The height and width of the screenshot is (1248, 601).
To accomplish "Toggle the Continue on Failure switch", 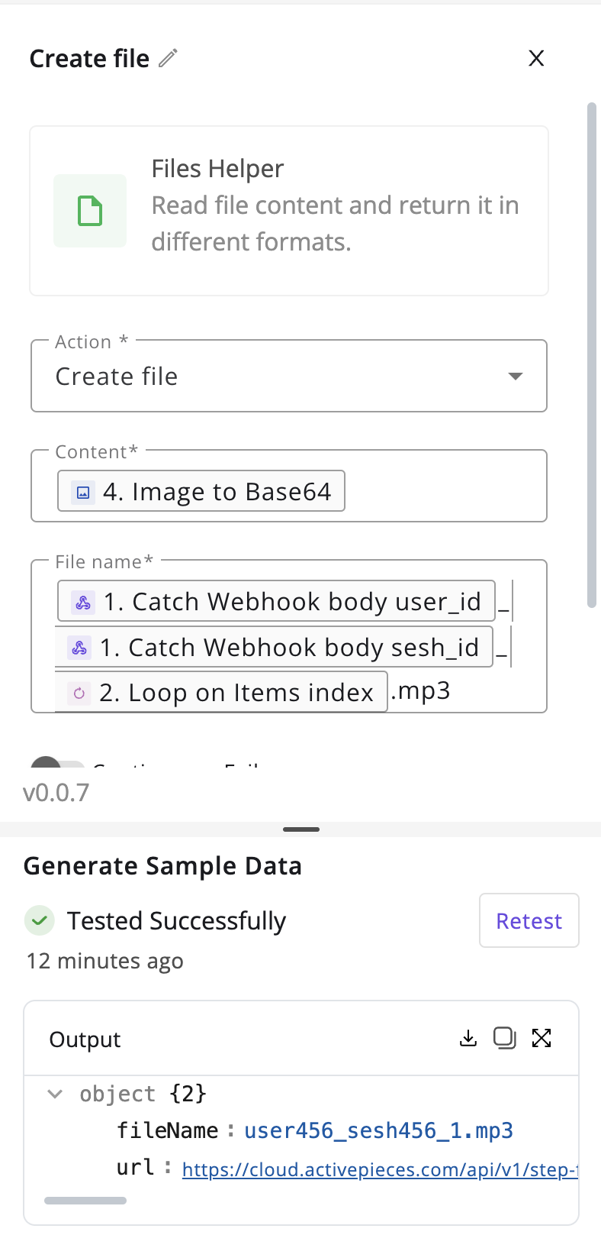I will [x=56, y=765].
